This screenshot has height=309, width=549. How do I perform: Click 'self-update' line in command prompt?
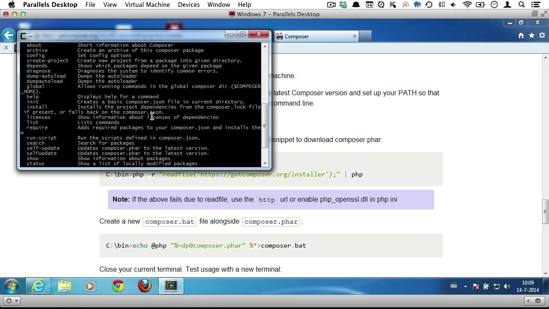coord(118,148)
